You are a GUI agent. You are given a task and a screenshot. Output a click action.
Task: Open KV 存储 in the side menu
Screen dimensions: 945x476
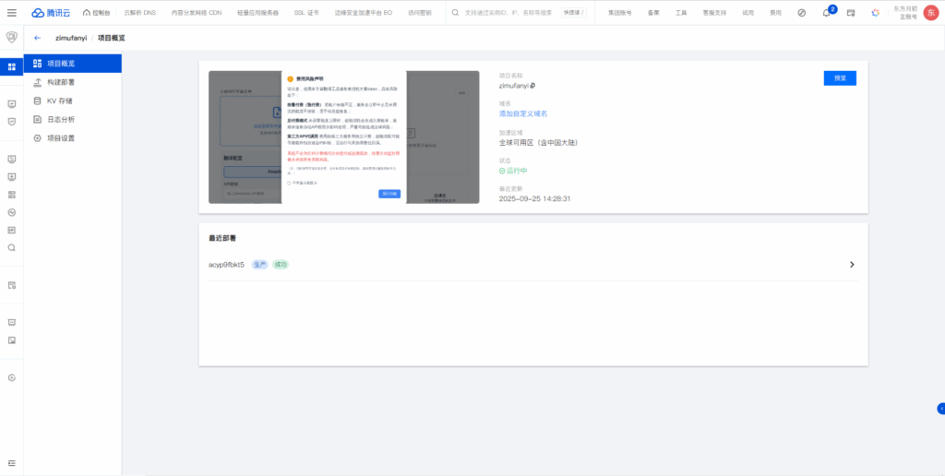tap(59, 101)
